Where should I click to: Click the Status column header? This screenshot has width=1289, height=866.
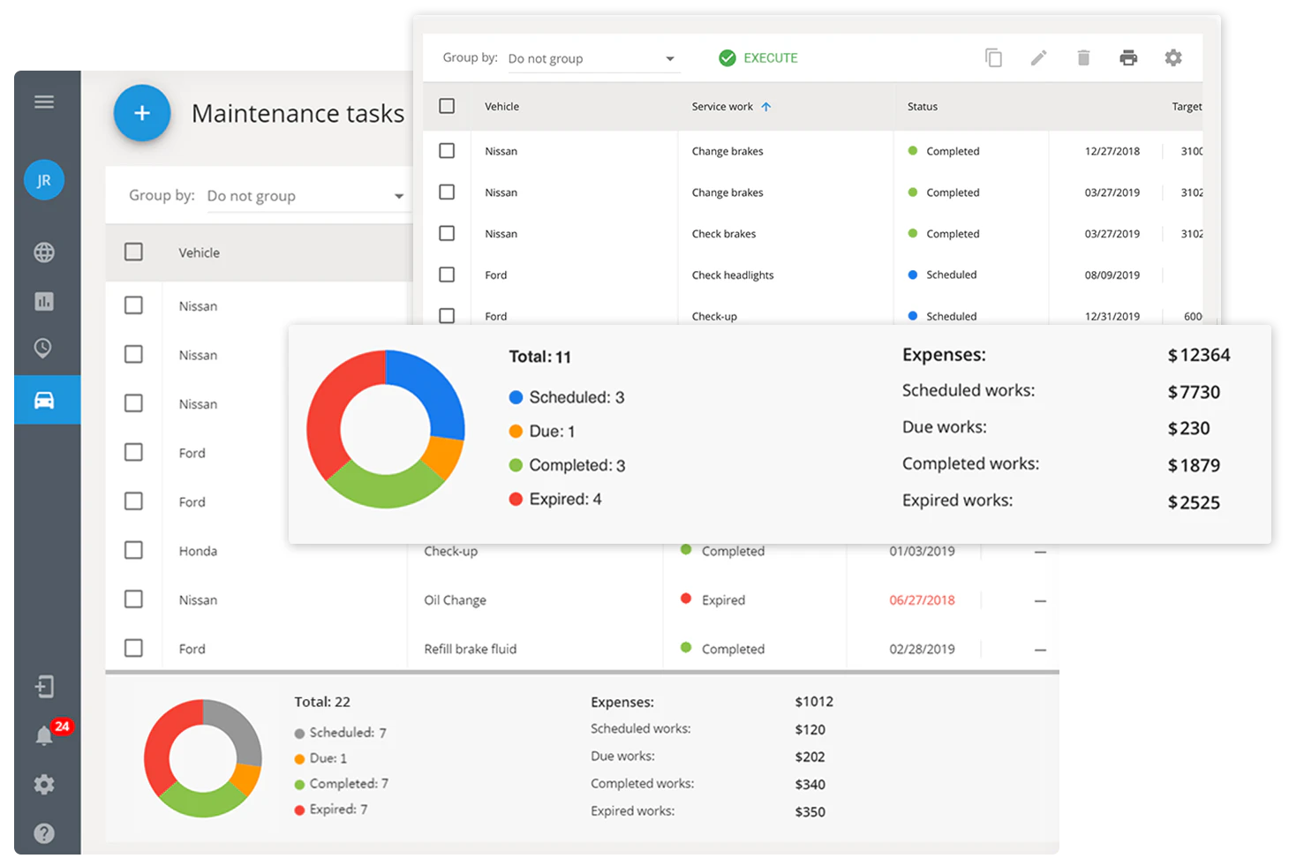[x=922, y=106]
